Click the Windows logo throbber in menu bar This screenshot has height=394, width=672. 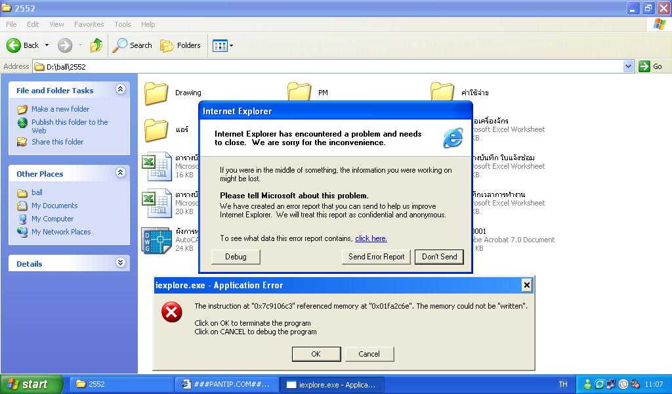tap(659, 24)
